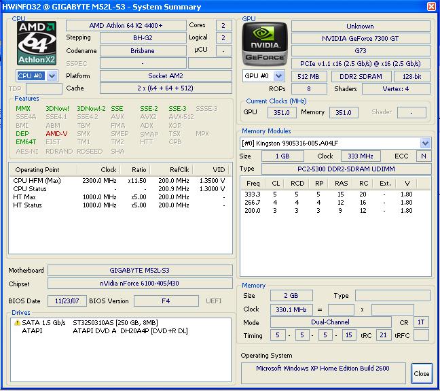This screenshot has height=391, width=440.
Task: Click the memory clock 330.1 MHz field
Action: [x=291, y=309]
